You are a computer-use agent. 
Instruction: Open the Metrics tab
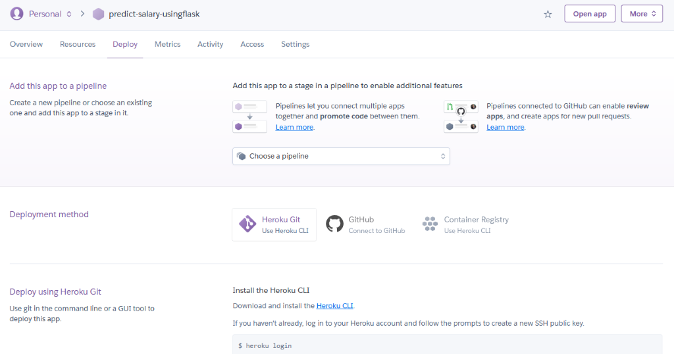click(x=168, y=44)
